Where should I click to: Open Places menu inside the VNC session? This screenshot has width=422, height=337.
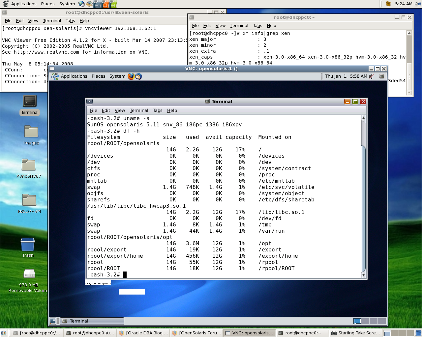pos(99,76)
